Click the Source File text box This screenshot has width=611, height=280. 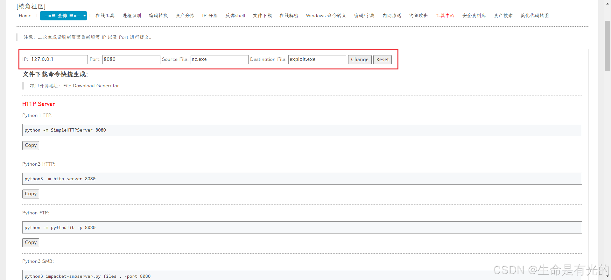click(x=219, y=60)
